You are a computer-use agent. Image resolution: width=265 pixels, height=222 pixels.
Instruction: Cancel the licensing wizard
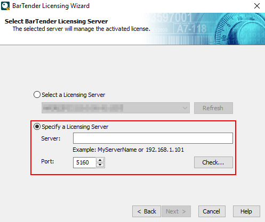click(212, 211)
